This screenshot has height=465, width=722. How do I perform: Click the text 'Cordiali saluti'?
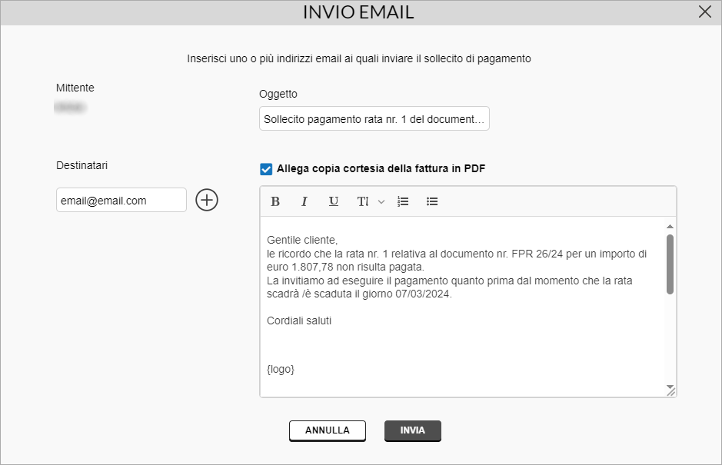(x=299, y=321)
